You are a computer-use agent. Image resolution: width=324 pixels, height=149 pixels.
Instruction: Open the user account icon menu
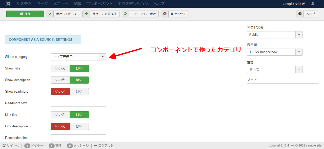tap(315, 4)
